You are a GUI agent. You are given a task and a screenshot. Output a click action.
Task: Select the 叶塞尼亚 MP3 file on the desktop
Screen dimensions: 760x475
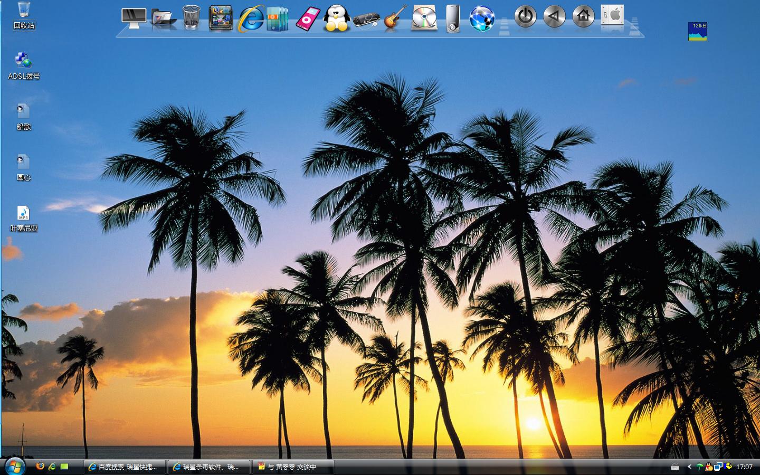pyautogui.click(x=24, y=219)
